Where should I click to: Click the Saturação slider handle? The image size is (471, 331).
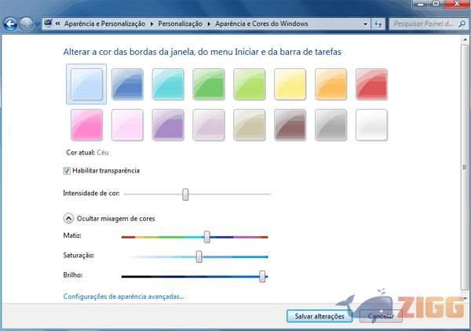(x=199, y=256)
